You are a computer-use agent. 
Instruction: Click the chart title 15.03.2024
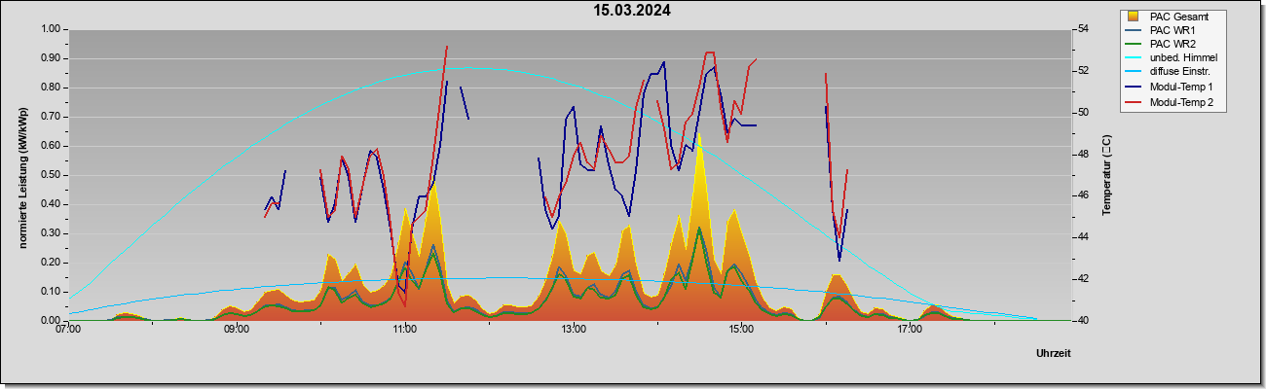pos(633,12)
